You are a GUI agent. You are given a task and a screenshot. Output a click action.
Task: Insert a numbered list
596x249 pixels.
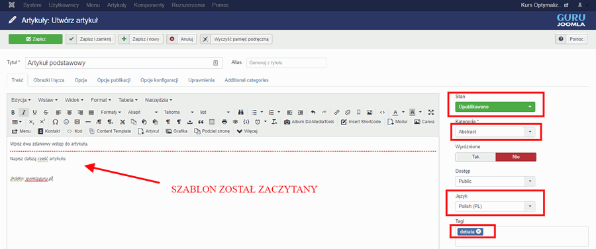pos(271,112)
